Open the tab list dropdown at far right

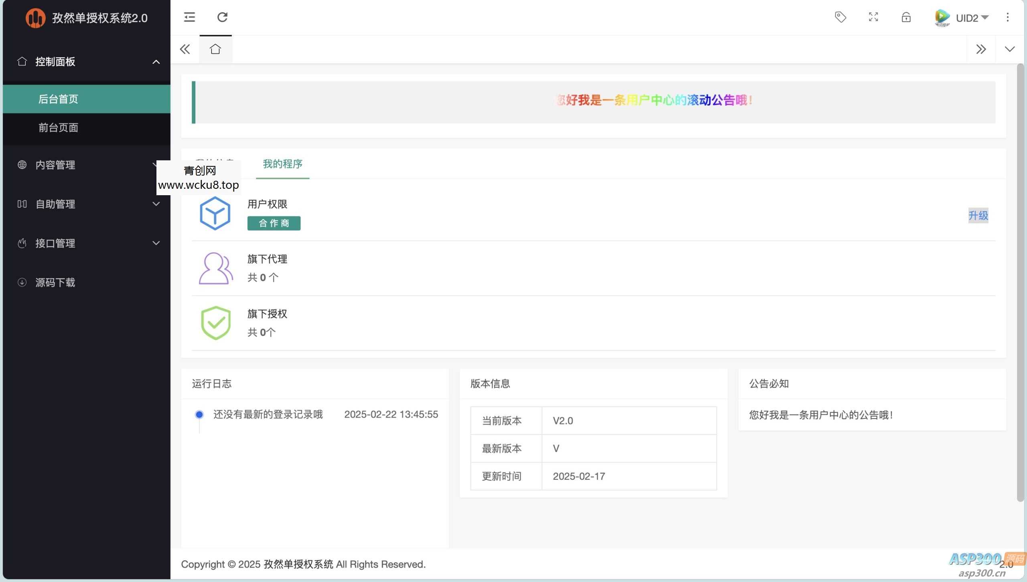pos(1009,49)
